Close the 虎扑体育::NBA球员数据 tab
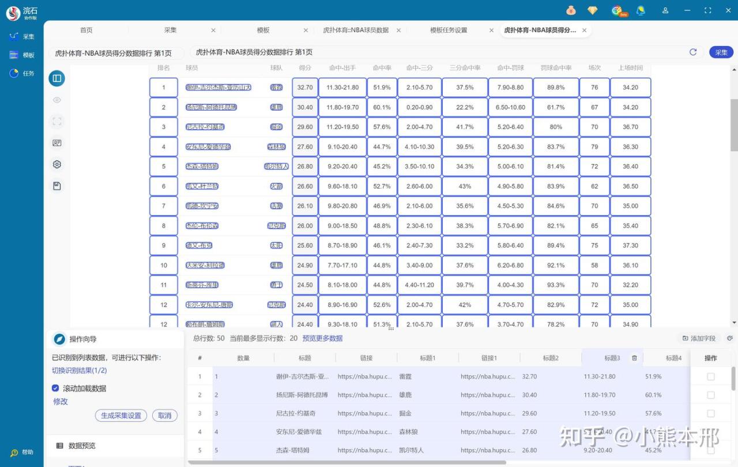Image resolution: width=738 pixels, height=467 pixels. (398, 30)
